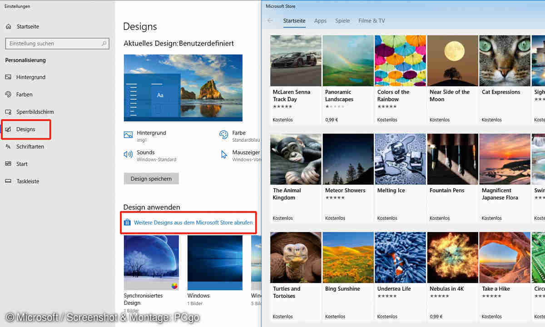Click the Mauszeiger cursor icon
This screenshot has height=327, width=545.
[224, 155]
